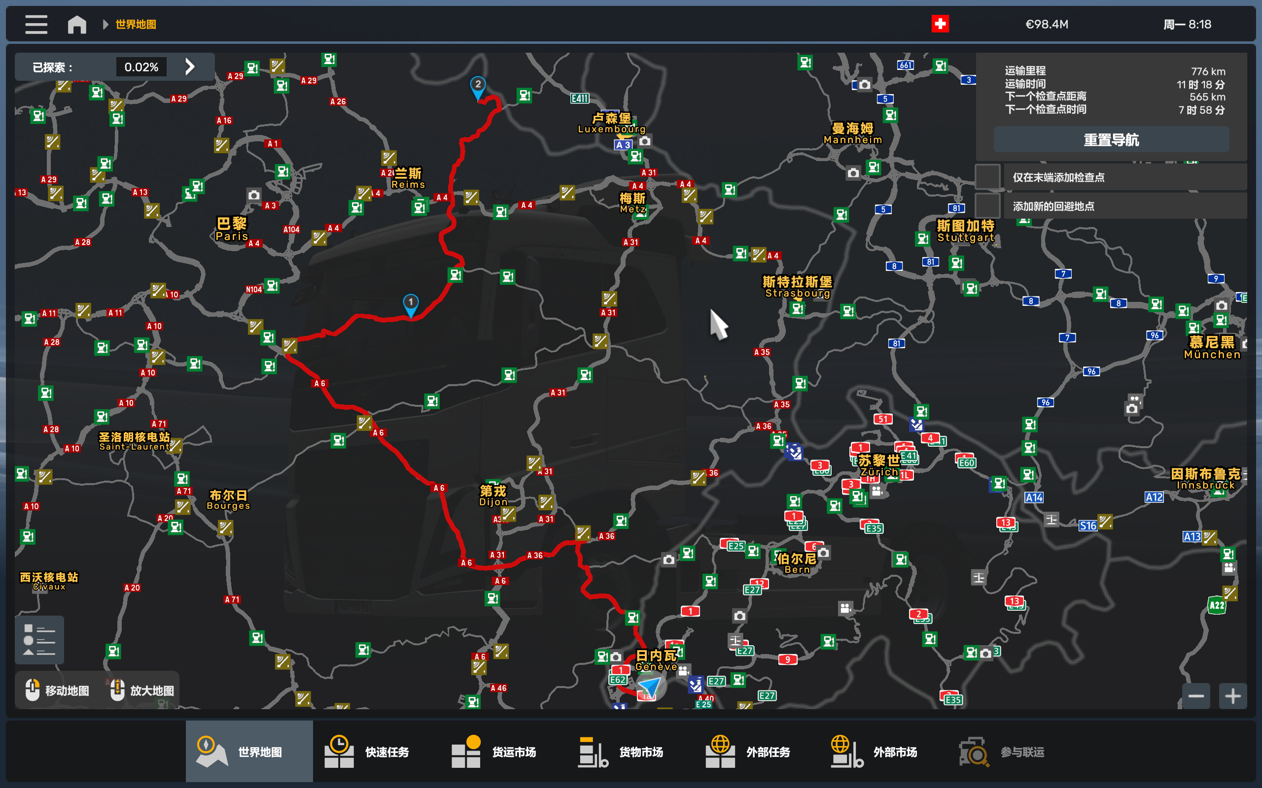The width and height of the screenshot is (1262, 788).
Task: Click the red 51 road marker
Action: [882, 419]
